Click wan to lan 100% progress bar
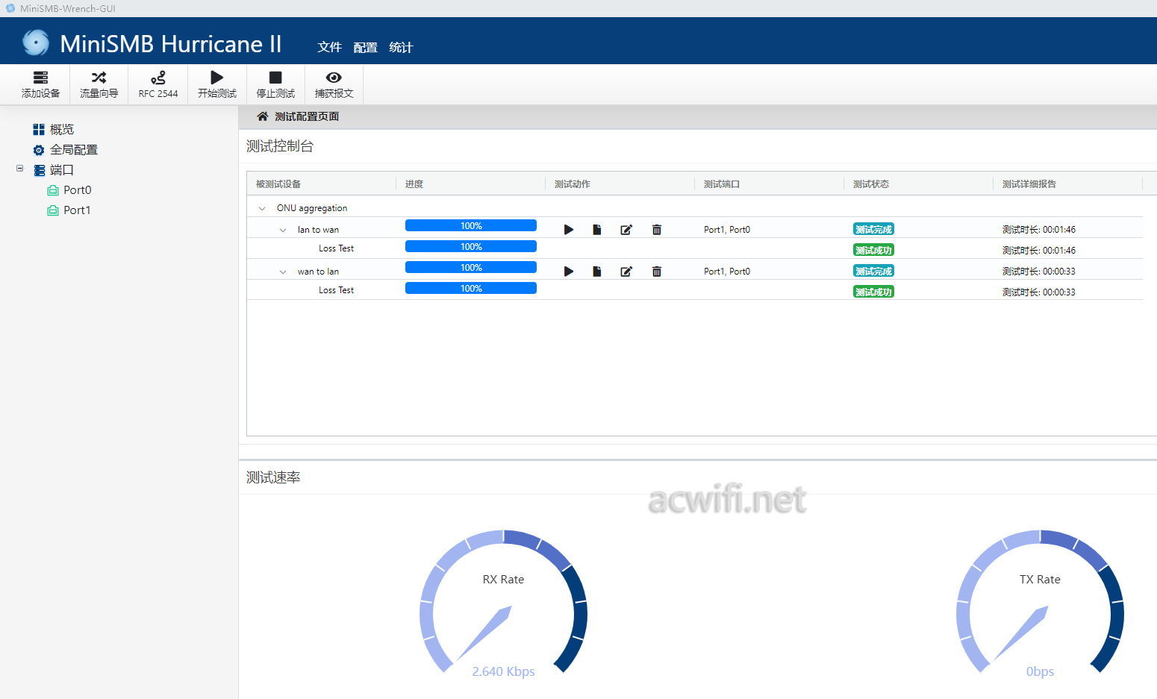 point(471,267)
